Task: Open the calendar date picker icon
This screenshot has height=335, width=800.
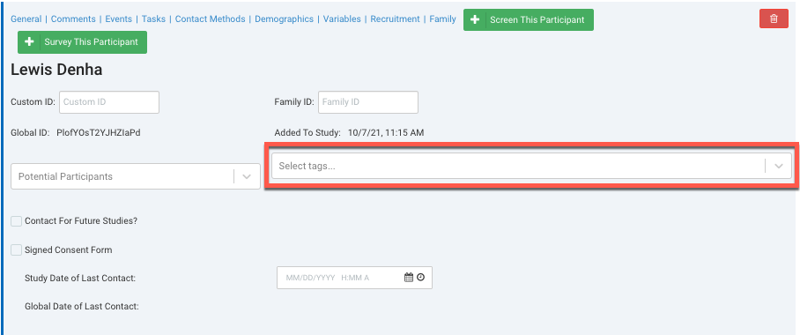Action: pos(409,278)
